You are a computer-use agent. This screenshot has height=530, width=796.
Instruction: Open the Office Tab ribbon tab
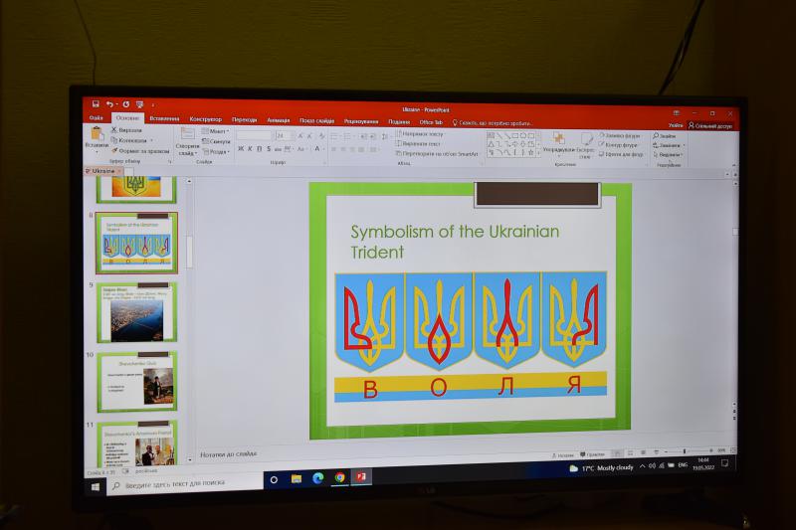click(x=431, y=122)
